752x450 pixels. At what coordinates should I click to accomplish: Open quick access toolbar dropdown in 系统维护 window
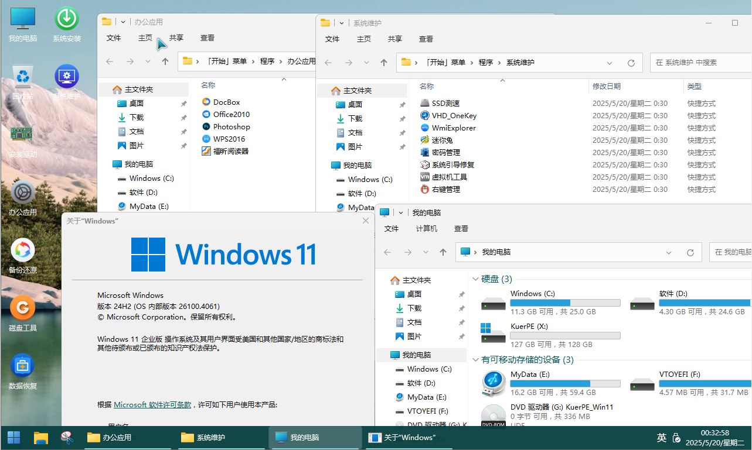point(342,23)
